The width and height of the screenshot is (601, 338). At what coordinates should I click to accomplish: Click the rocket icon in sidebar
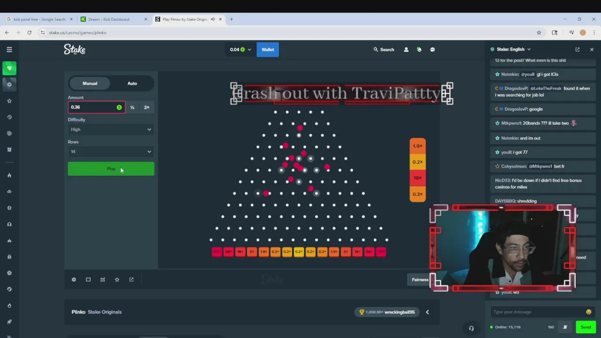tap(9, 322)
